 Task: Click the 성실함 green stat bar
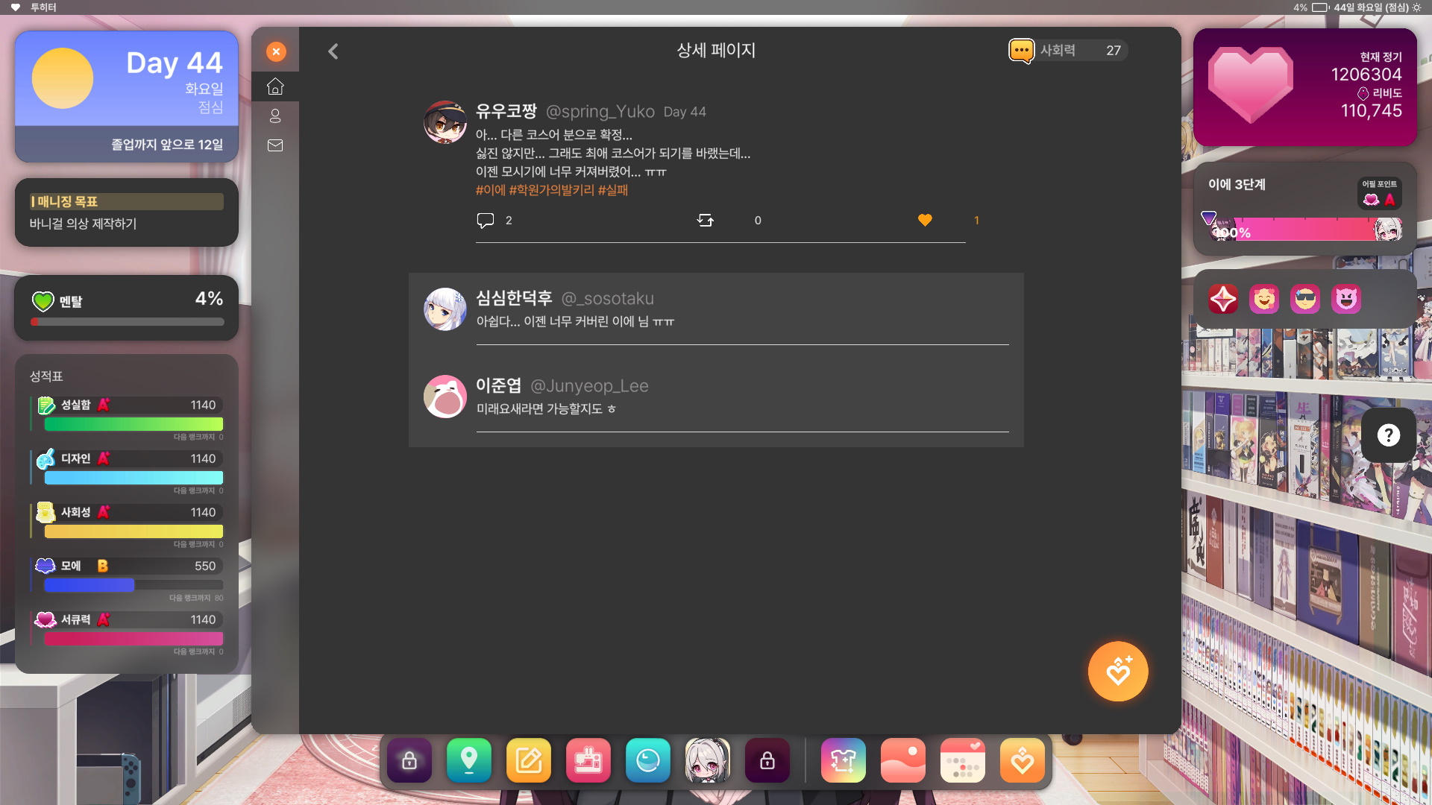coord(134,424)
